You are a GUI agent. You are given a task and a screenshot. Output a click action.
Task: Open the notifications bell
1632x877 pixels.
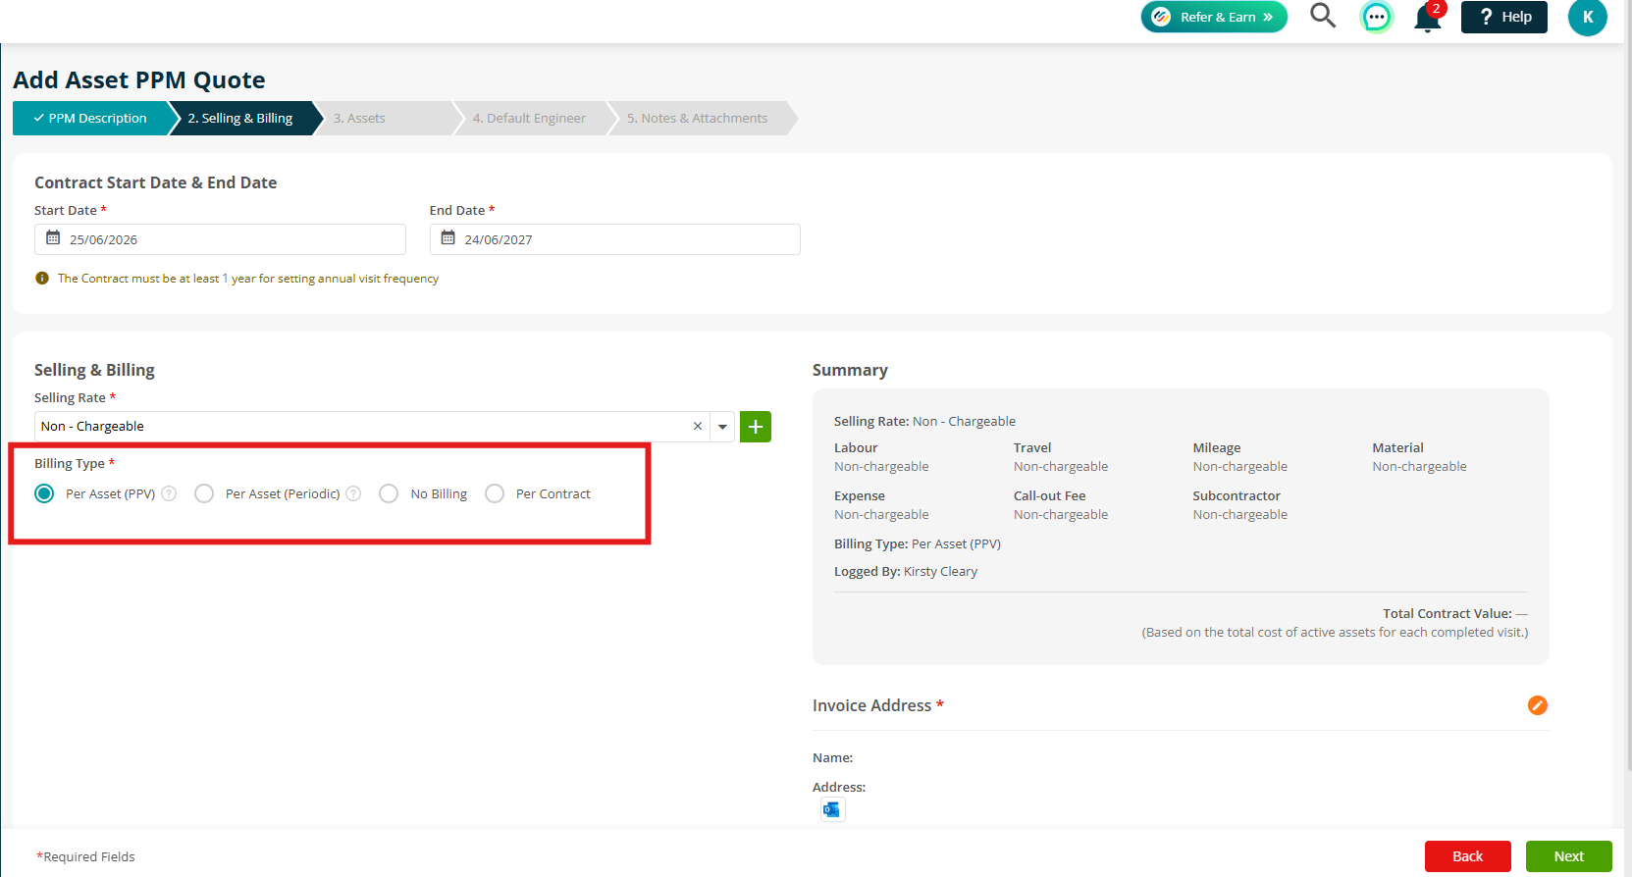click(1428, 18)
